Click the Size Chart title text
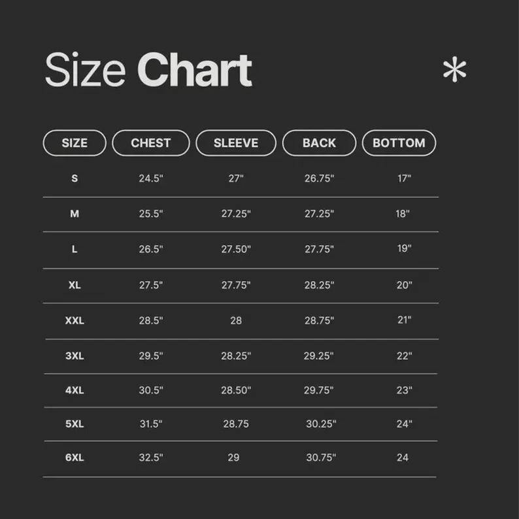The image size is (519, 519). pyautogui.click(x=148, y=70)
